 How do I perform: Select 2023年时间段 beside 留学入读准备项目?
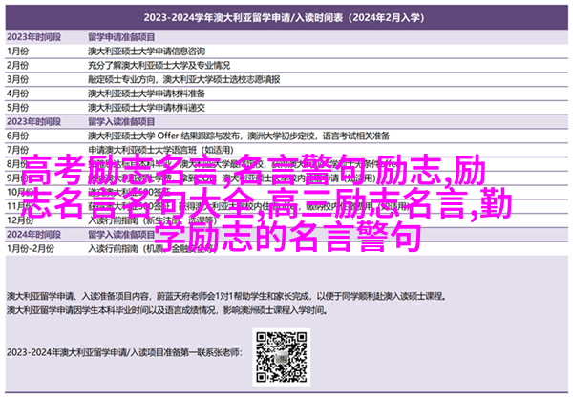click(x=33, y=121)
